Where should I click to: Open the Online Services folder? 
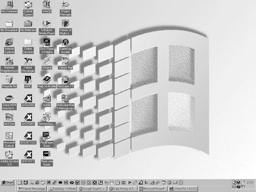[28, 46]
